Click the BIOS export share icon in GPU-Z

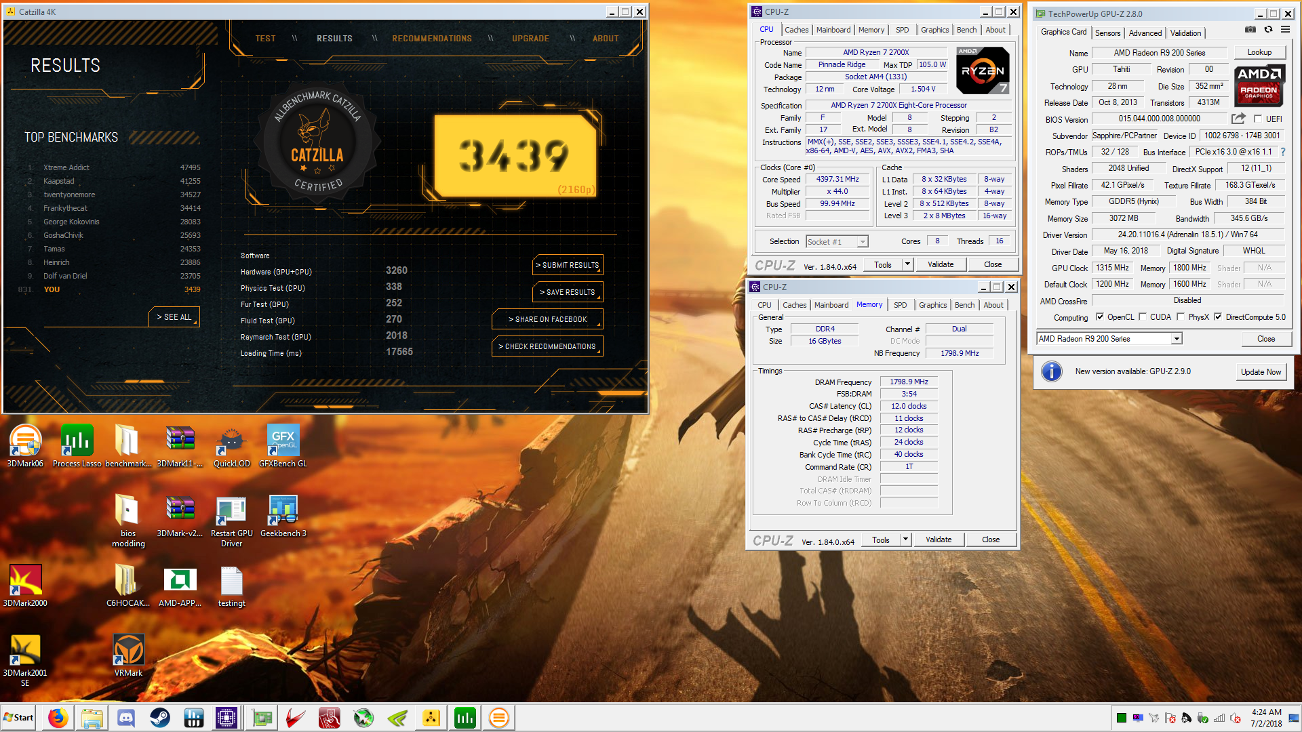coord(1238,119)
